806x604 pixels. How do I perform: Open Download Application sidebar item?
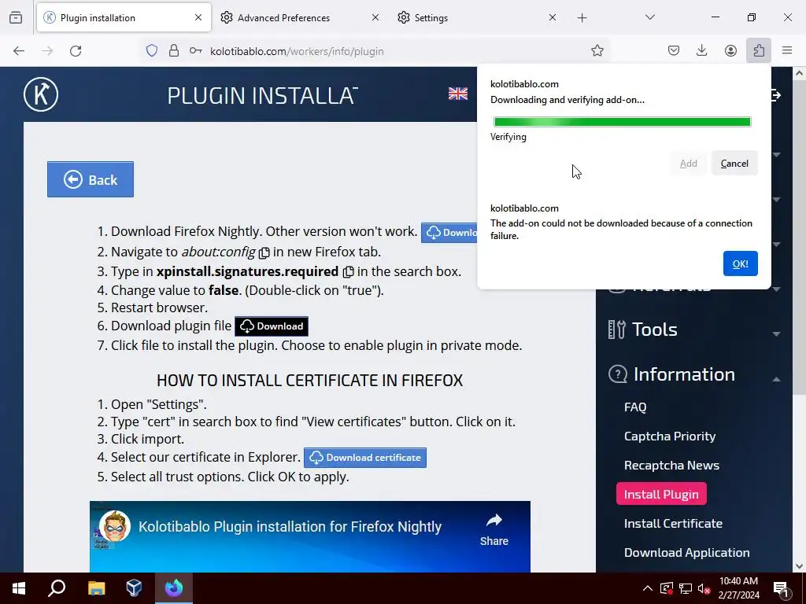(x=686, y=553)
